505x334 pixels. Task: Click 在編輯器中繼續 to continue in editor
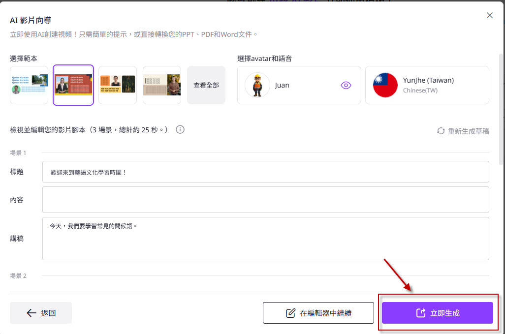click(318, 313)
